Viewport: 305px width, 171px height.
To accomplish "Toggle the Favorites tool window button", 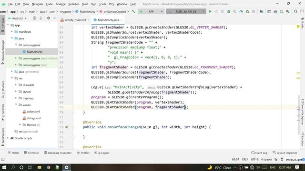I will (3, 113).
